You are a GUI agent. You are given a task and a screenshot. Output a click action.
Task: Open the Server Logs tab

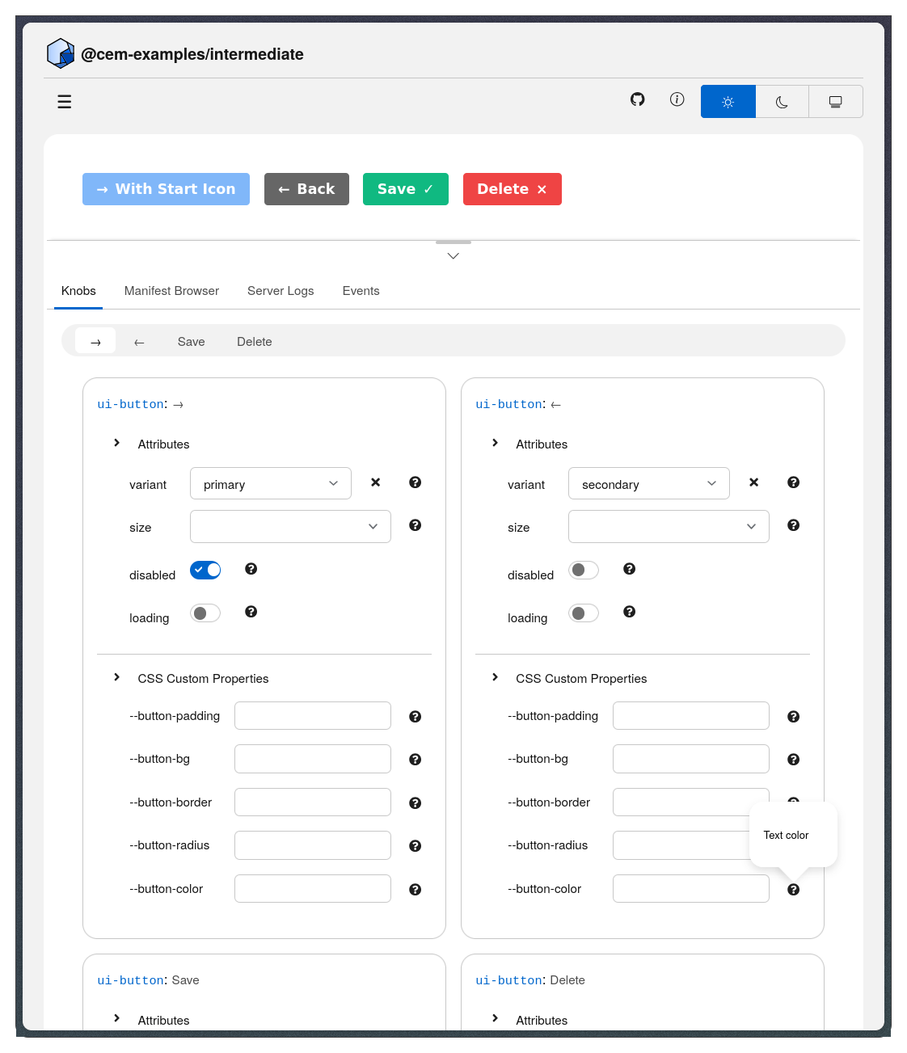point(280,291)
